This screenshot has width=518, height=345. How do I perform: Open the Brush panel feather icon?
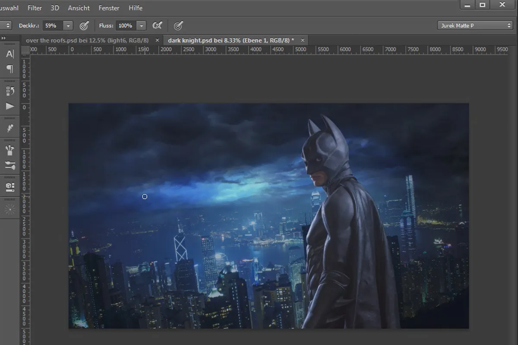point(10,129)
